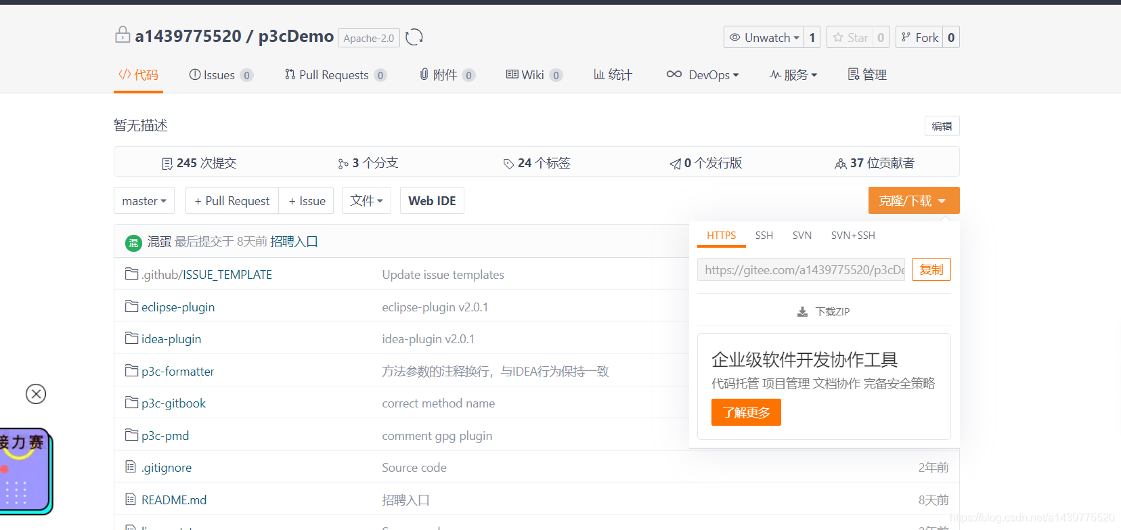Open the Issues tab
This screenshot has height=530, width=1121.
221,75
